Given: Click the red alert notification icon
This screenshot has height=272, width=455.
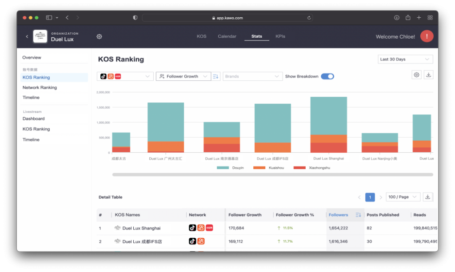Looking at the screenshot, I should tap(427, 36).
